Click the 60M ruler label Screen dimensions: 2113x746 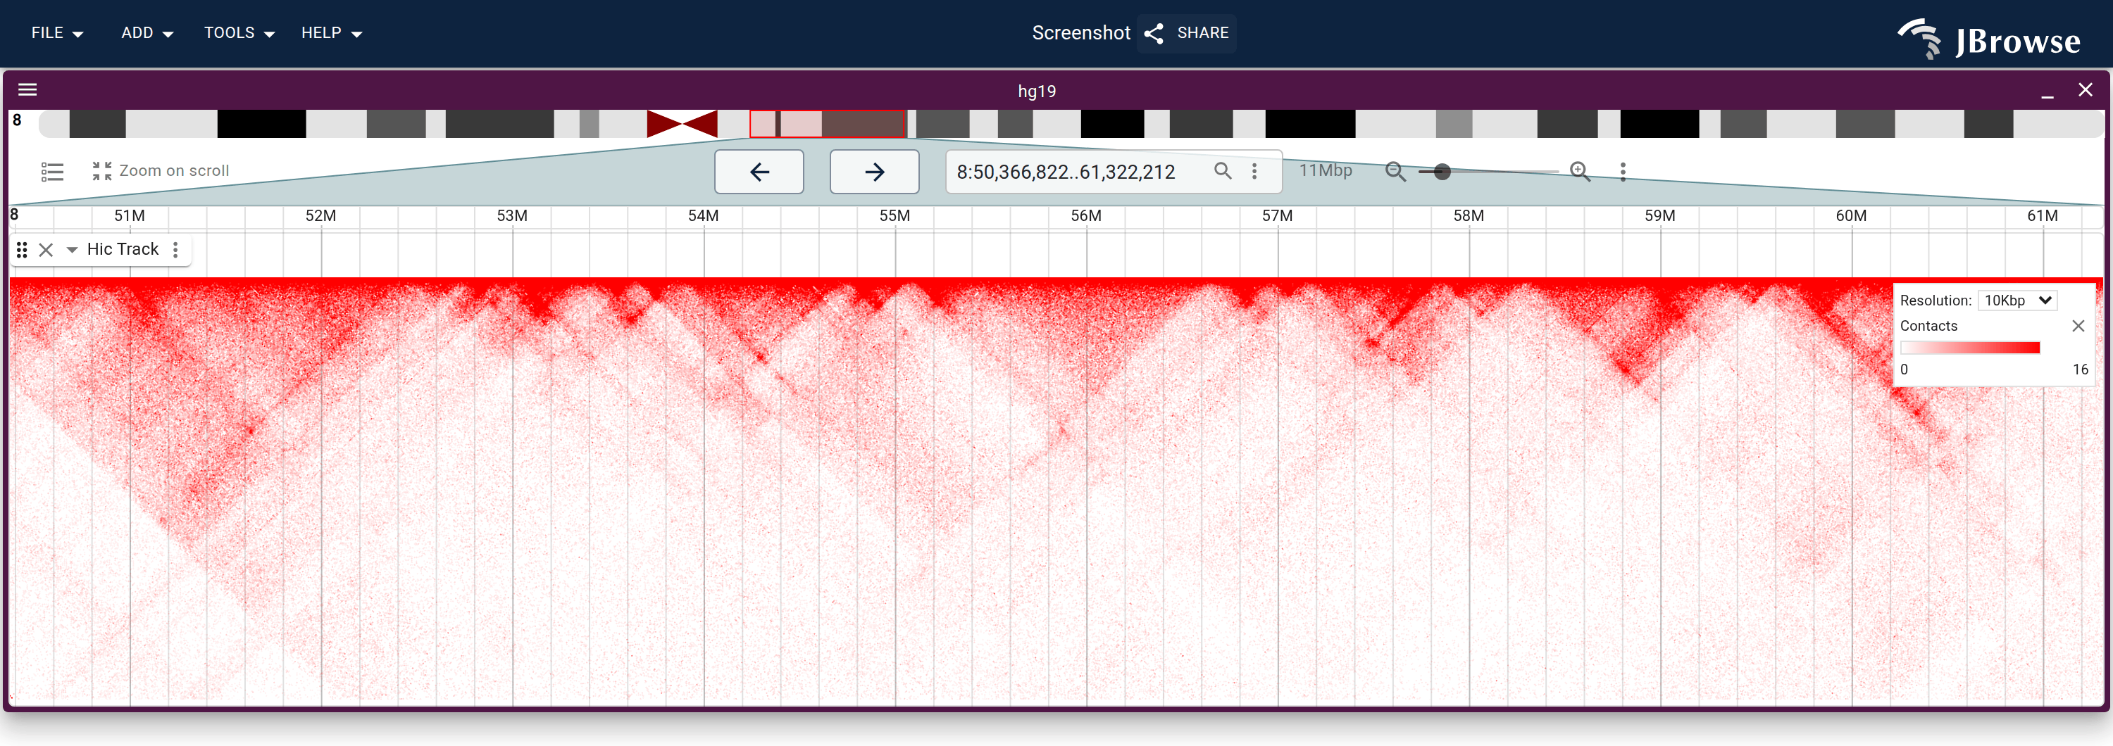click(x=1850, y=215)
